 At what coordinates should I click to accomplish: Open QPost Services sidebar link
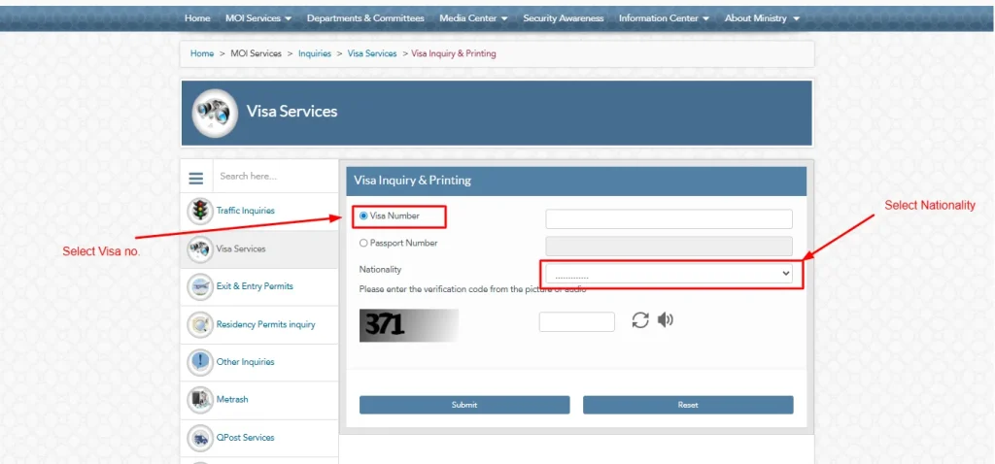click(x=246, y=438)
